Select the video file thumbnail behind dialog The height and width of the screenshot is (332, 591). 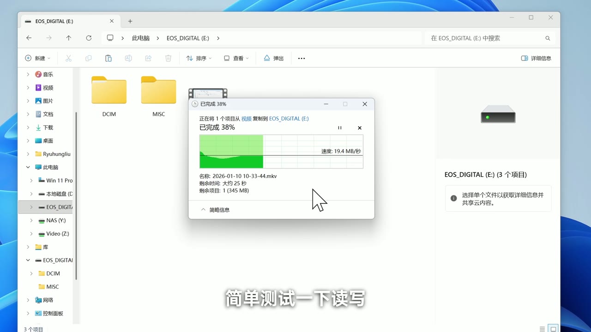[208, 93]
